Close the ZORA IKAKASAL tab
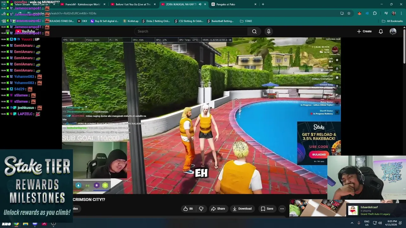Image resolution: width=406 pixels, height=228 pixels. [205, 4]
